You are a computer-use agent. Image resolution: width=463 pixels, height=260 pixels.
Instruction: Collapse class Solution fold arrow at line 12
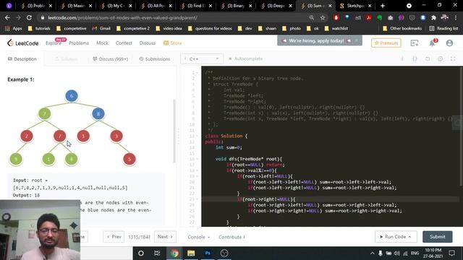[x=197, y=136]
